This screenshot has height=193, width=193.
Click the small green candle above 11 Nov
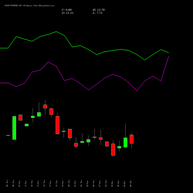(x=27, y=125)
